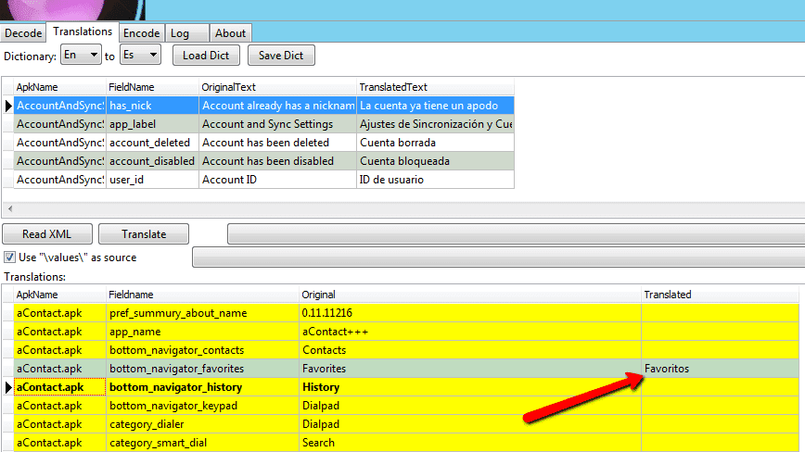Click 'Account already has a nicknam' cell
The image size is (805, 452).
tap(277, 106)
